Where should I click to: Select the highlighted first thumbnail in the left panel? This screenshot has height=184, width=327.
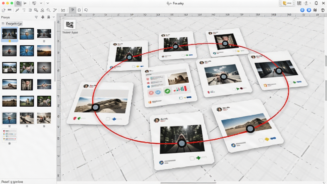pyautogui.click(x=9, y=34)
